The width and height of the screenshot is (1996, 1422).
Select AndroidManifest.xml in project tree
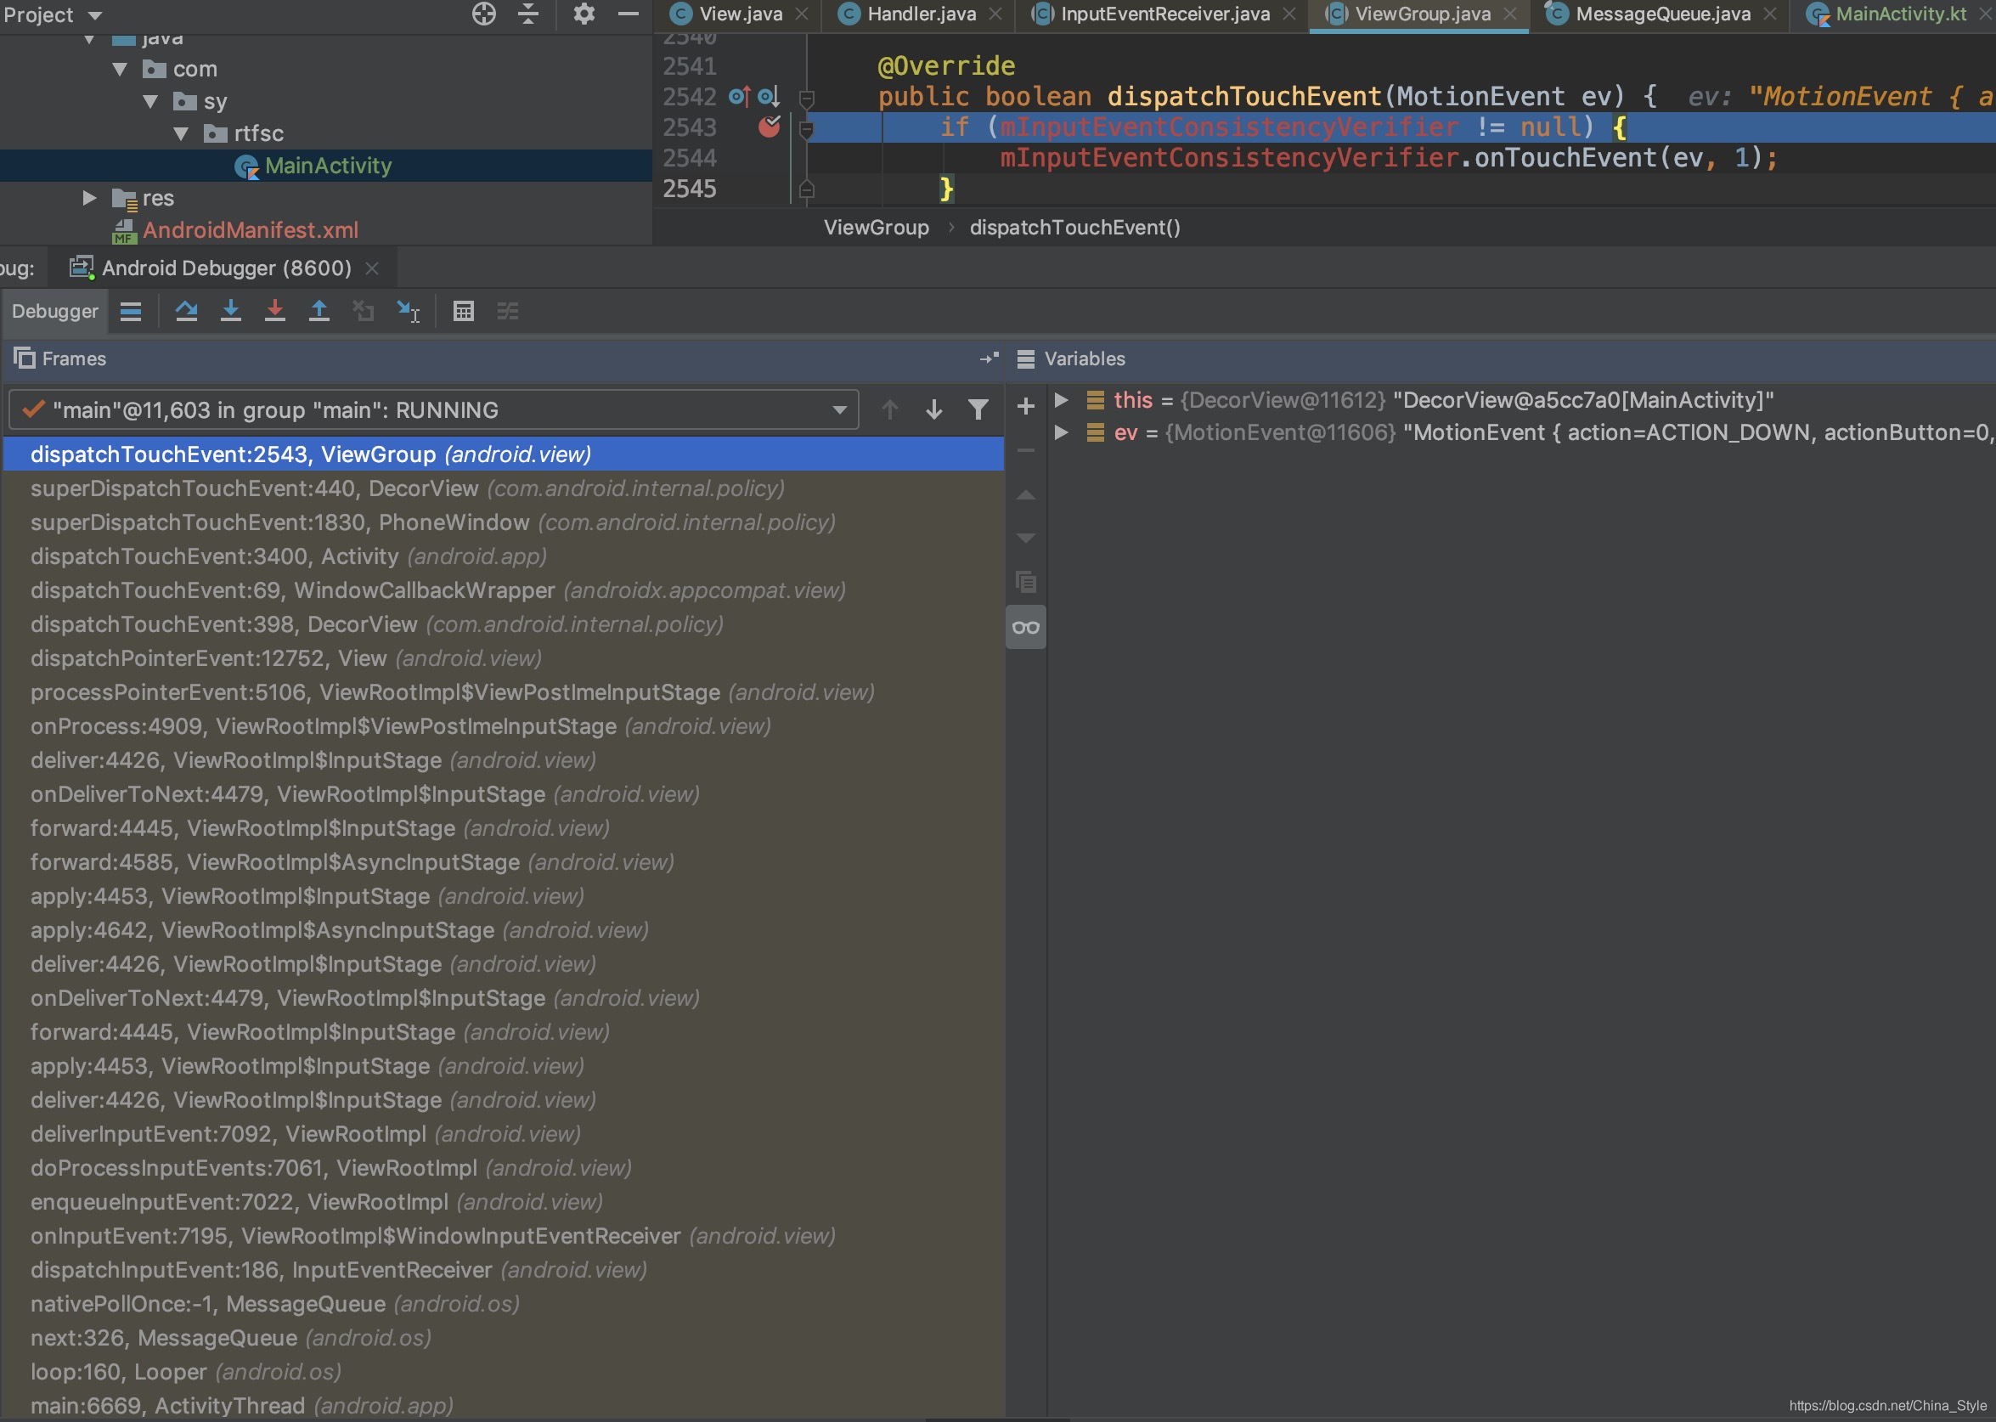click(x=251, y=230)
